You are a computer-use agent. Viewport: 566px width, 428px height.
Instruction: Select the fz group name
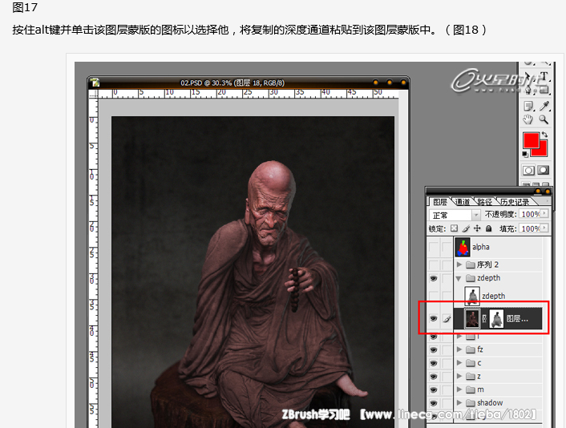(480, 349)
